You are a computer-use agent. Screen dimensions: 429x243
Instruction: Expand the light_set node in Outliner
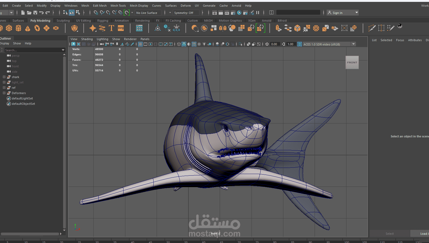(x=4, y=82)
